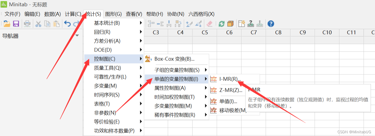Open the 查看(V) menu
The image size is (375, 136).
tap(134, 14)
